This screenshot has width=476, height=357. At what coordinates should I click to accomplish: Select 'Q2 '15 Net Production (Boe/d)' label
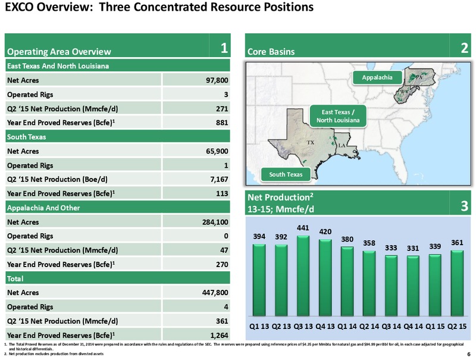(x=57, y=180)
